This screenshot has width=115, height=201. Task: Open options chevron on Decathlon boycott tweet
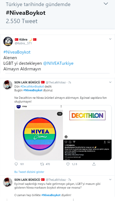coord(110,82)
